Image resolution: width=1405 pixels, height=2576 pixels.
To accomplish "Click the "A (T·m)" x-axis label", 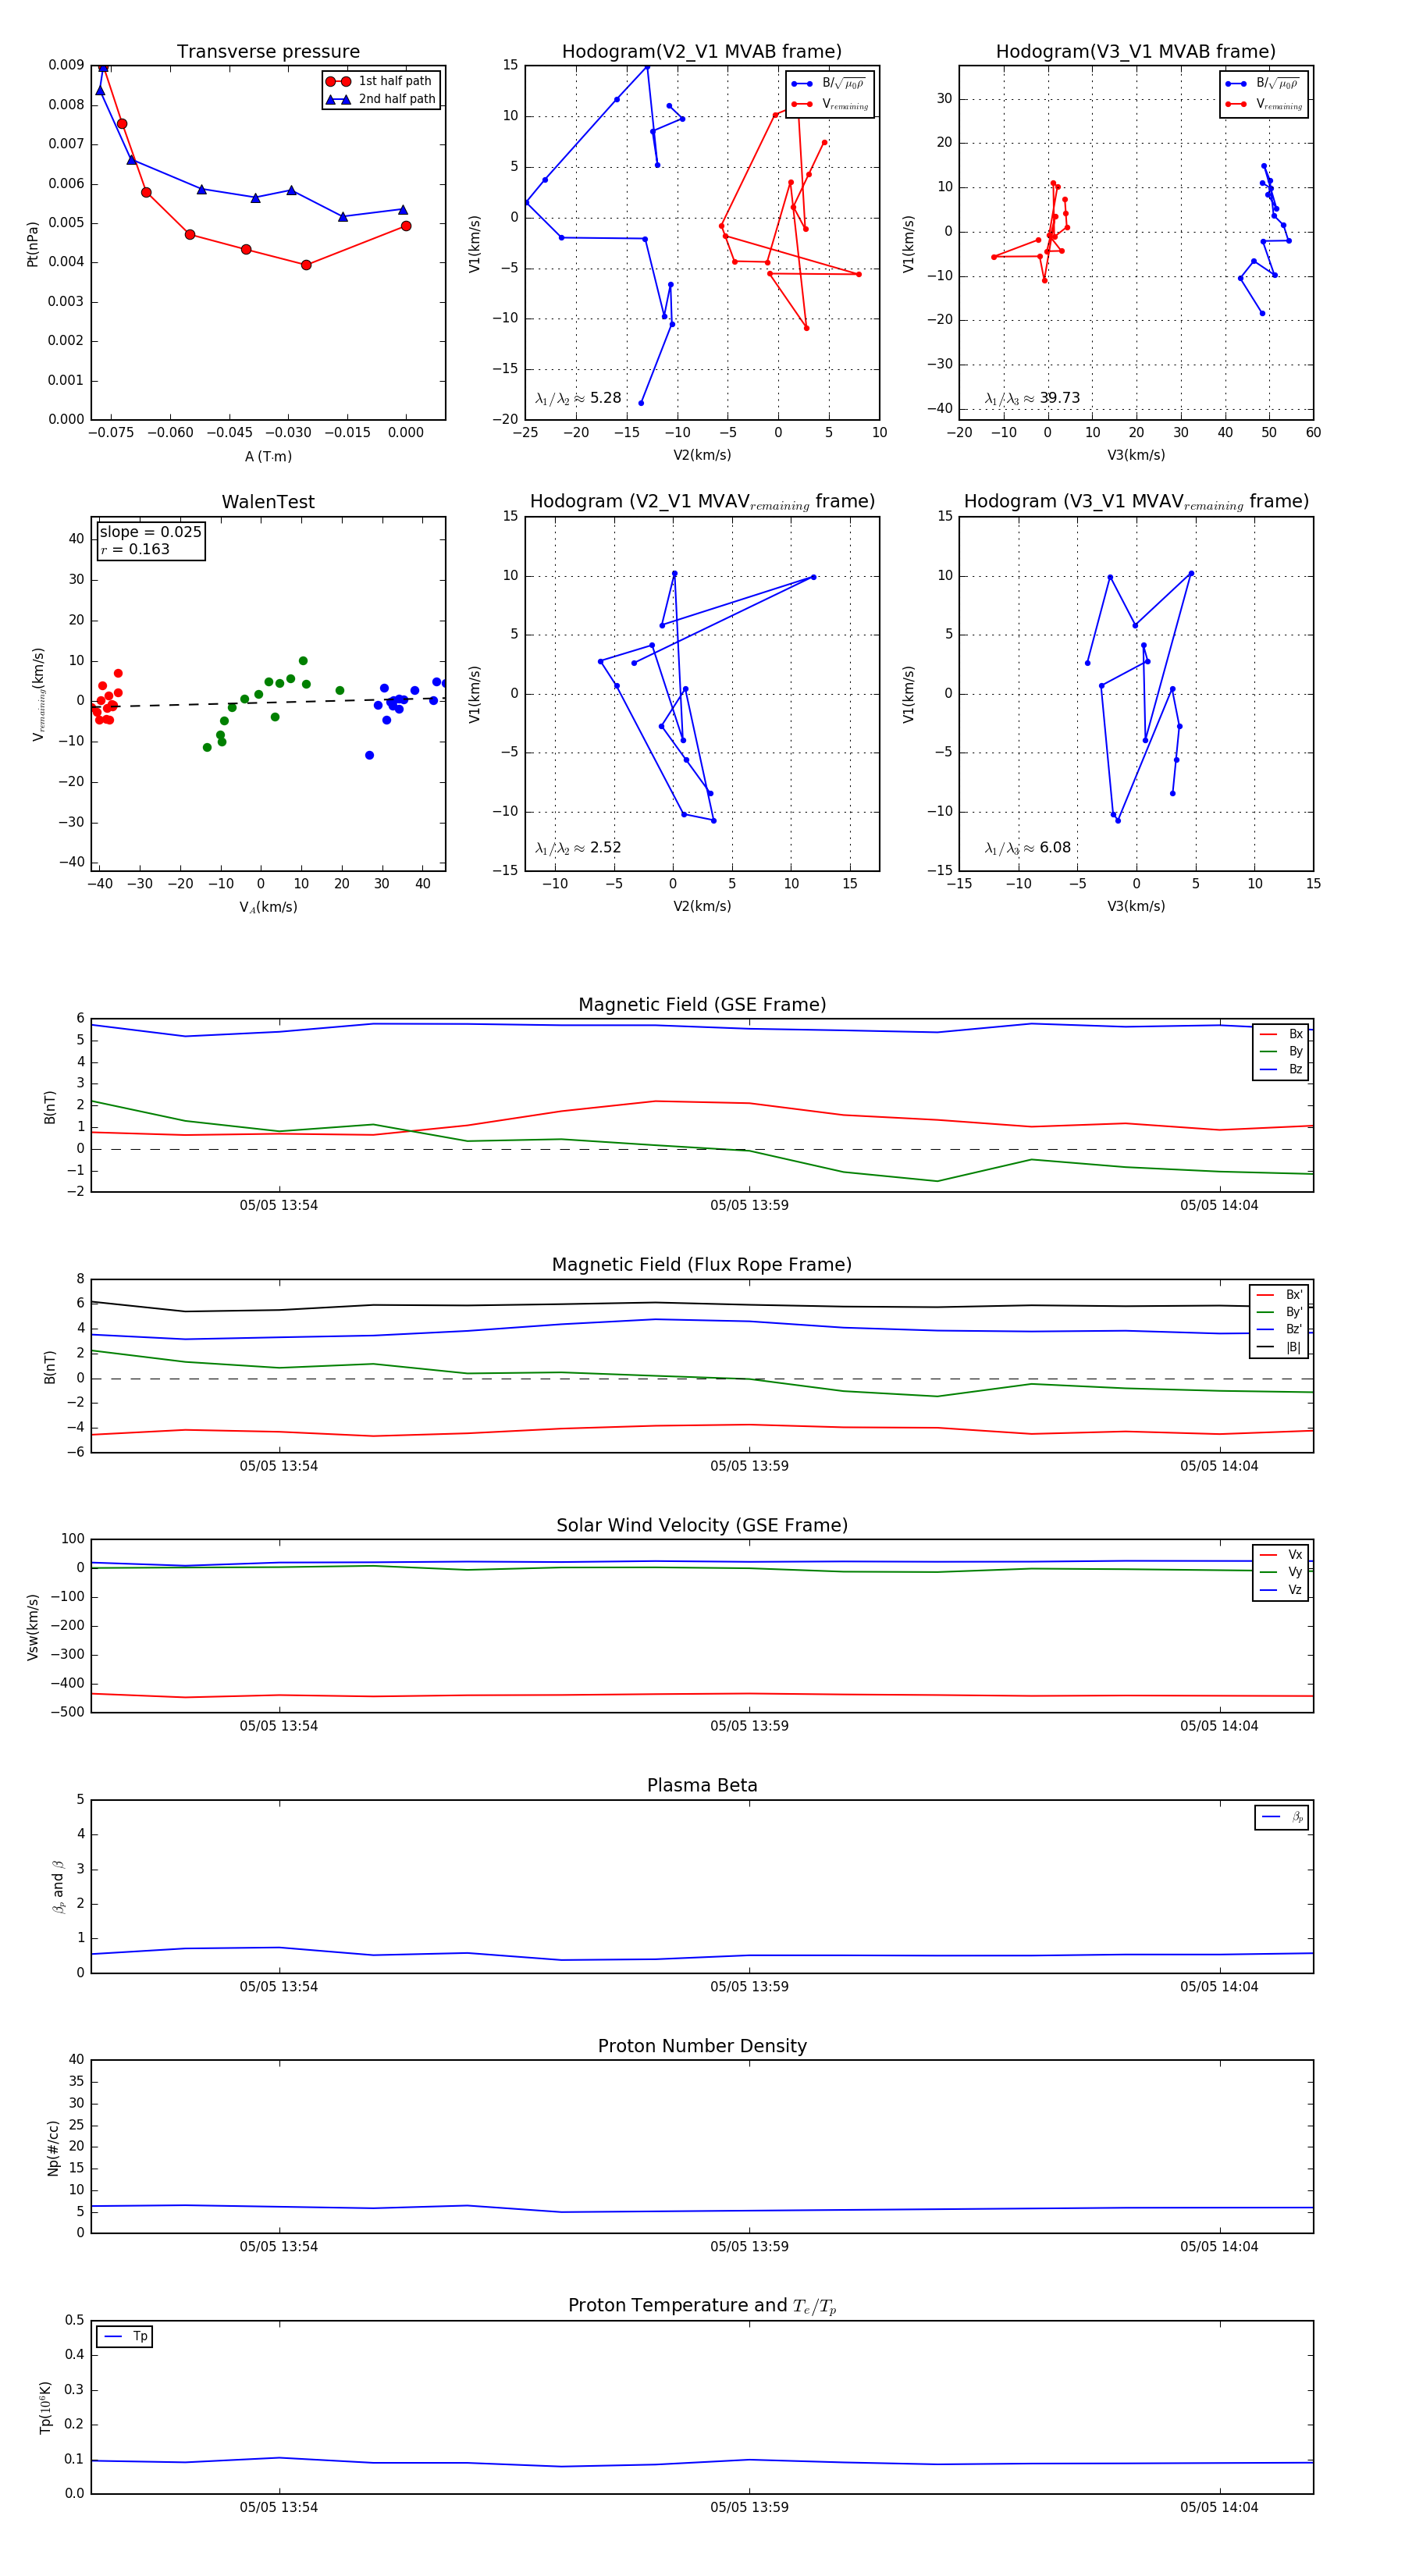I will 268,457.
